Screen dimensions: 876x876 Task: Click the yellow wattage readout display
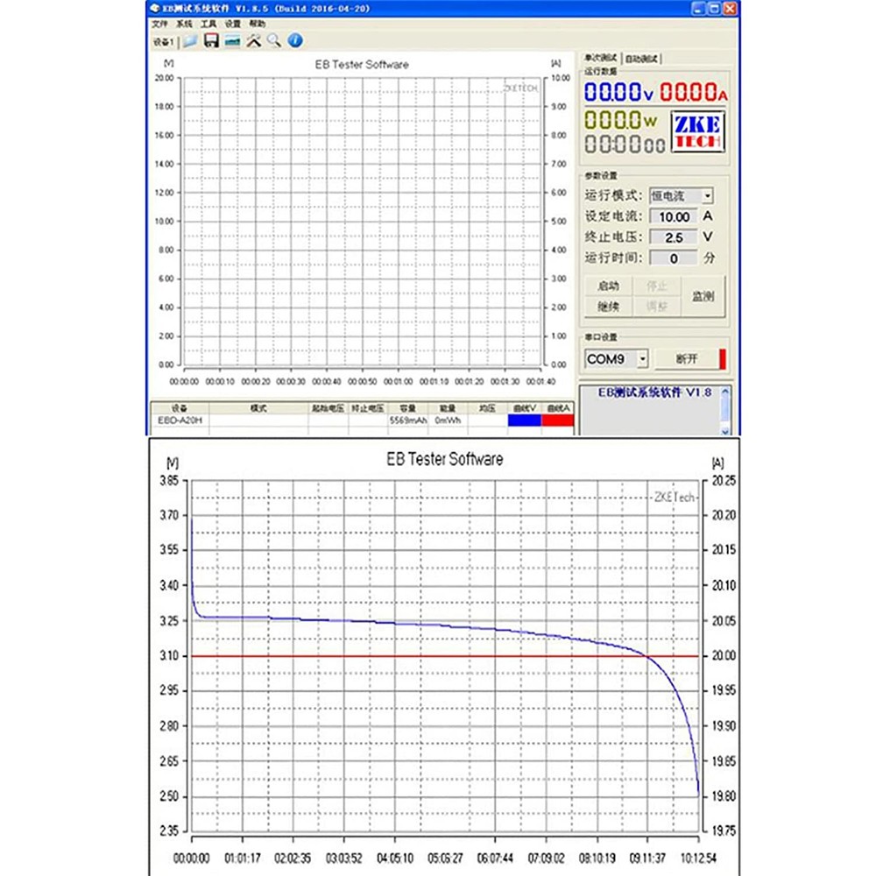pos(621,119)
